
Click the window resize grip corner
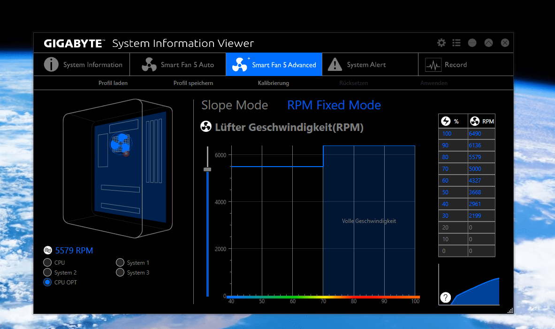pos(510,311)
